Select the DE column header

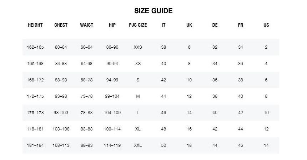[215, 25]
